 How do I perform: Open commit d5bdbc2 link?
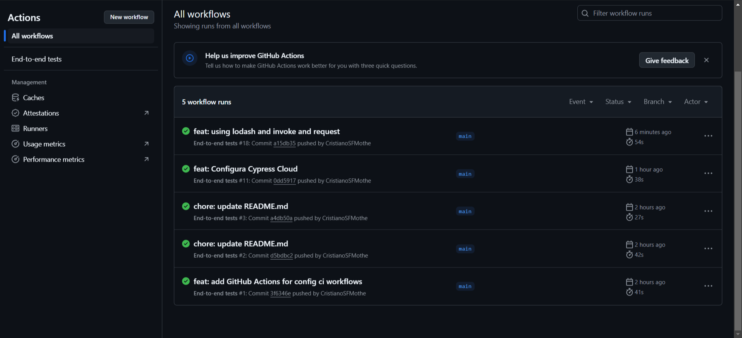[x=281, y=255]
